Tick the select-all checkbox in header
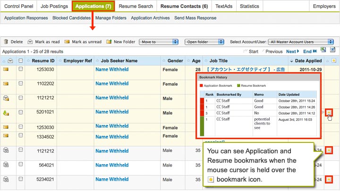The height and width of the screenshot is (191, 340). [x=21, y=61]
